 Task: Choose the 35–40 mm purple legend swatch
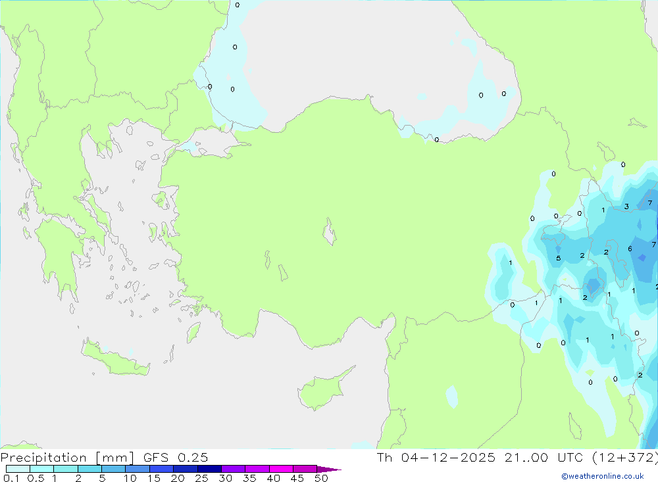[257, 469]
